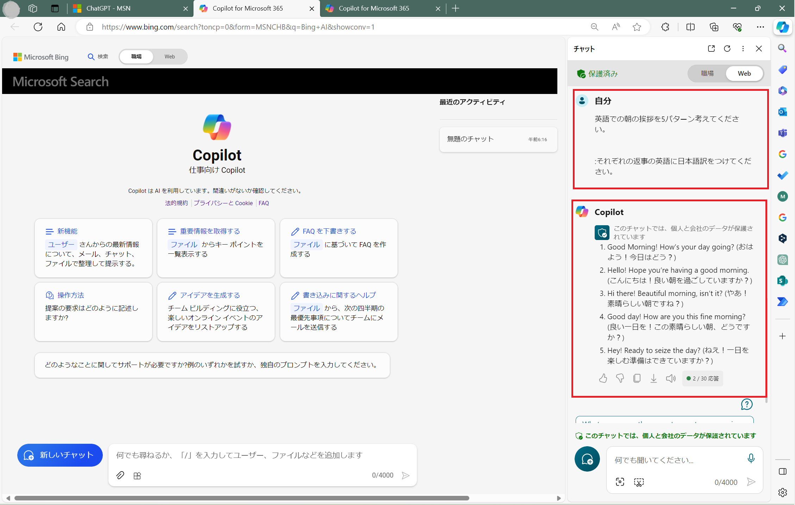The image size is (795, 505).
Task: Click thumbs down on Copilot response
Action: (x=620, y=378)
